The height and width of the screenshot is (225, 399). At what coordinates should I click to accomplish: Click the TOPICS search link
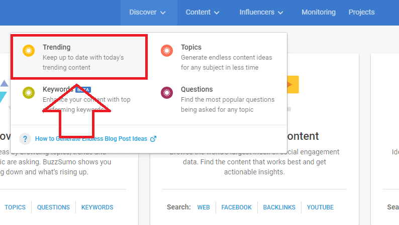15,207
